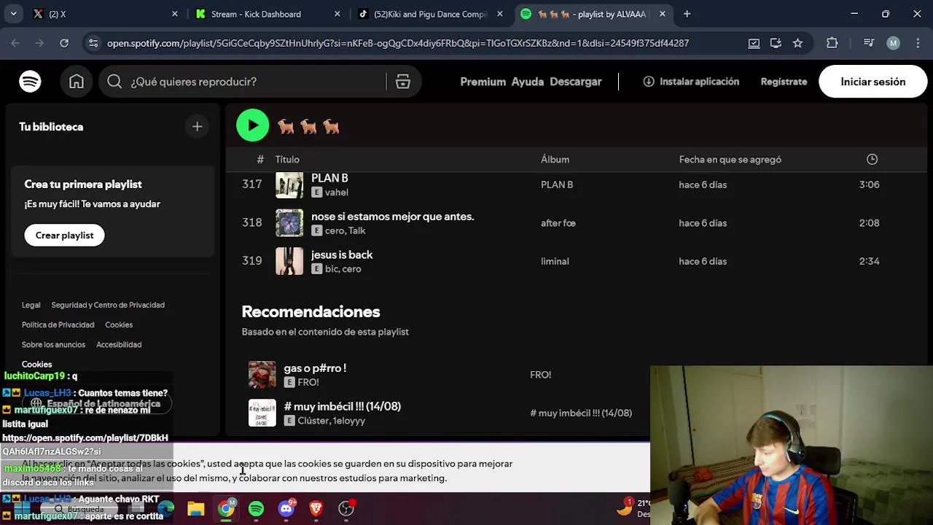
Task: Select recommended track '# muy imbécil !!! (14/08)'
Action: tap(343, 406)
